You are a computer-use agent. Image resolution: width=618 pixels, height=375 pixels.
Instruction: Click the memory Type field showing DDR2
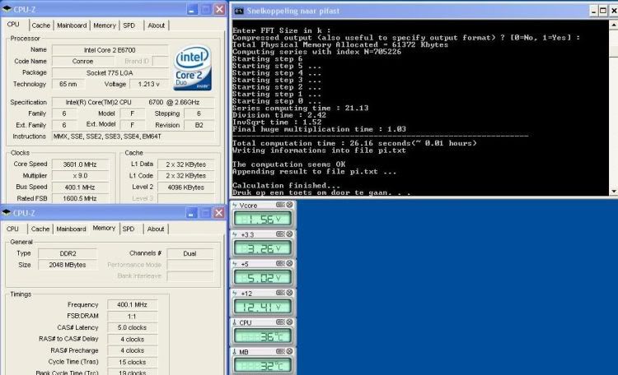(68, 254)
